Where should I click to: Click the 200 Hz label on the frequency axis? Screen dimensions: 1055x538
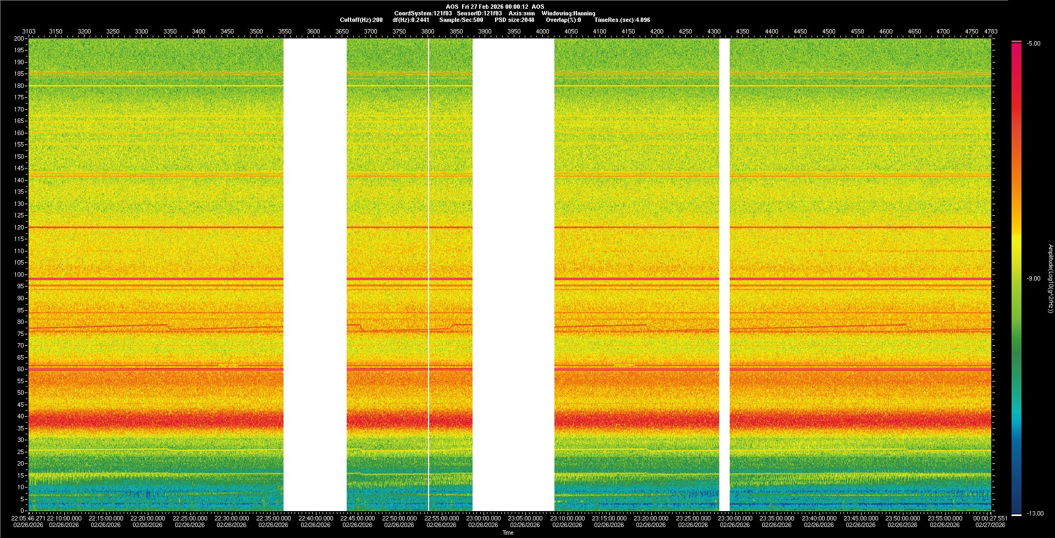(x=19, y=39)
